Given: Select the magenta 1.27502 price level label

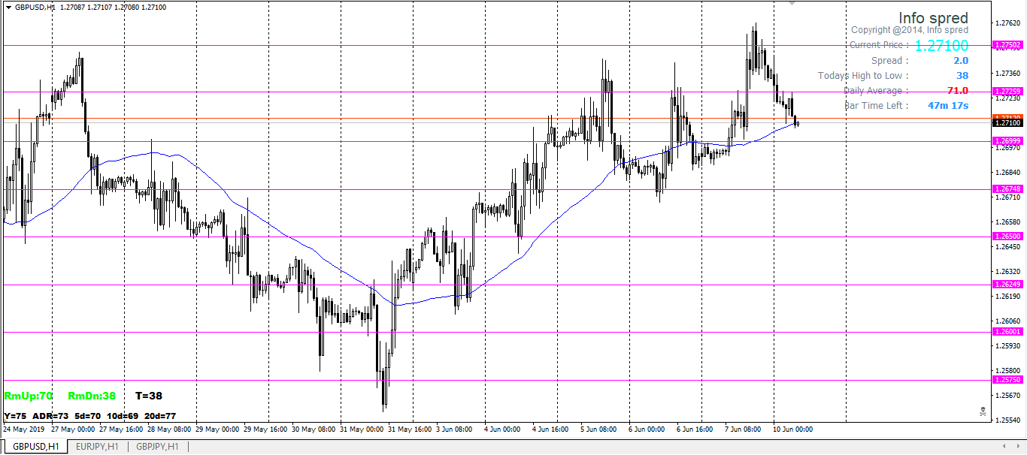Looking at the screenshot, I should 1007,45.
